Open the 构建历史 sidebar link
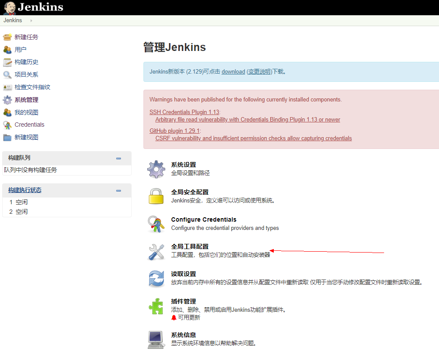The height and width of the screenshot is (354, 439). tap(26, 62)
